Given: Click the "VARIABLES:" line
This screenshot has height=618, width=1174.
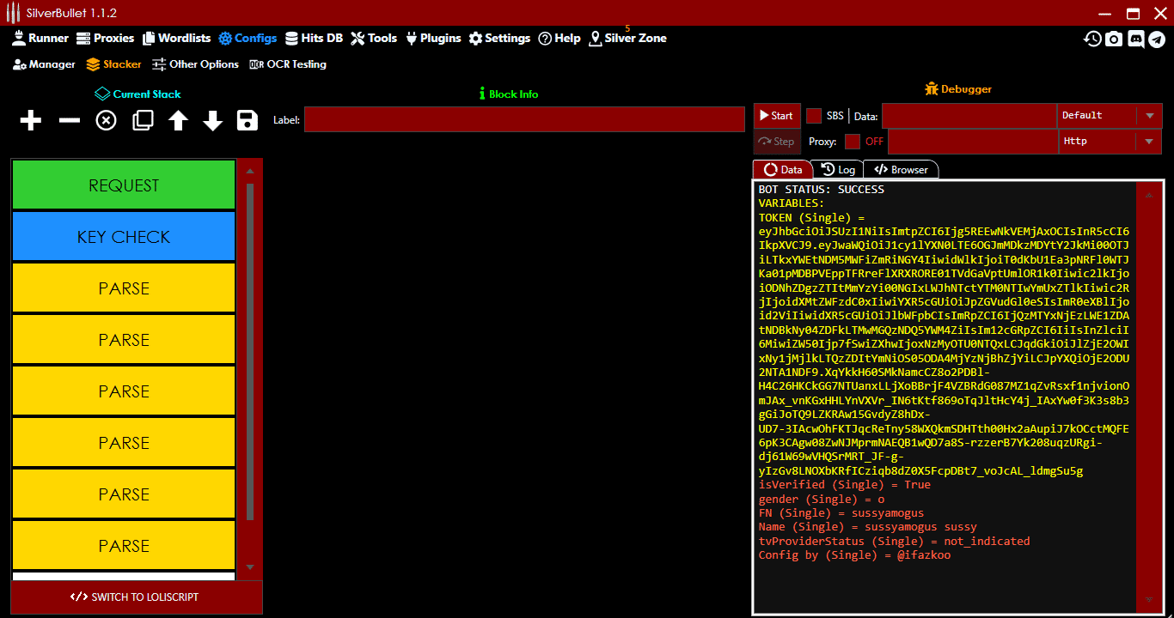Looking at the screenshot, I should click(791, 203).
